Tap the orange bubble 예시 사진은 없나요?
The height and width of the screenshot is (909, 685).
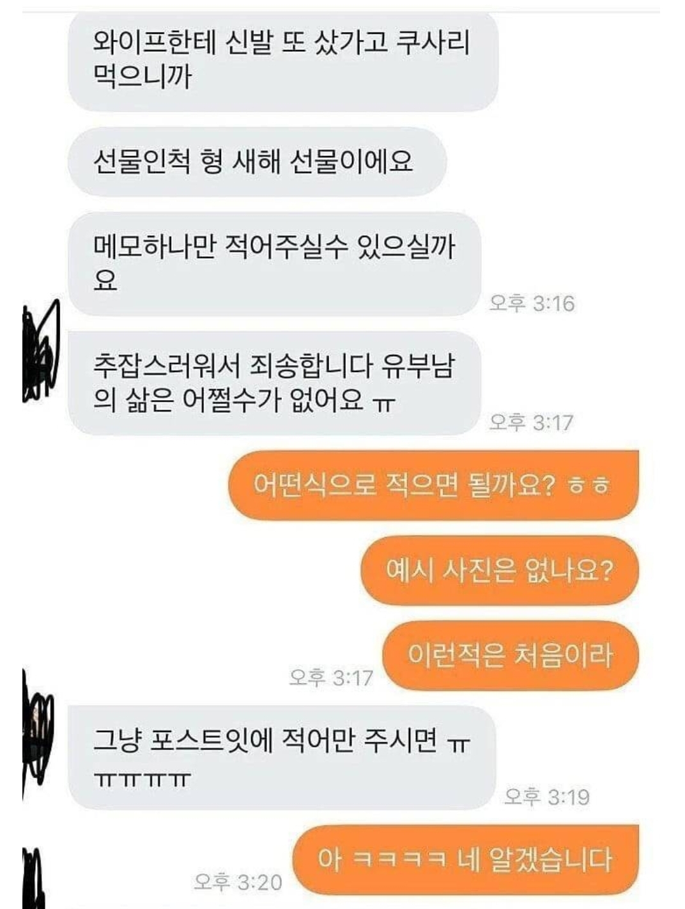(x=500, y=570)
